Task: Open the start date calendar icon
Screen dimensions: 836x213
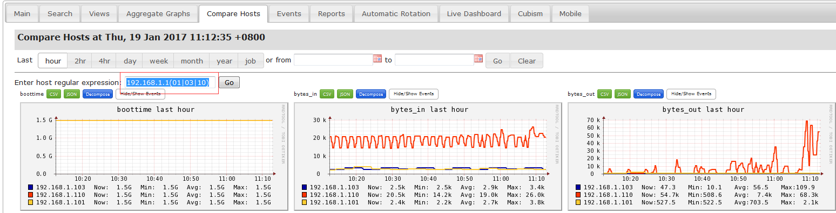Action: [x=377, y=59]
